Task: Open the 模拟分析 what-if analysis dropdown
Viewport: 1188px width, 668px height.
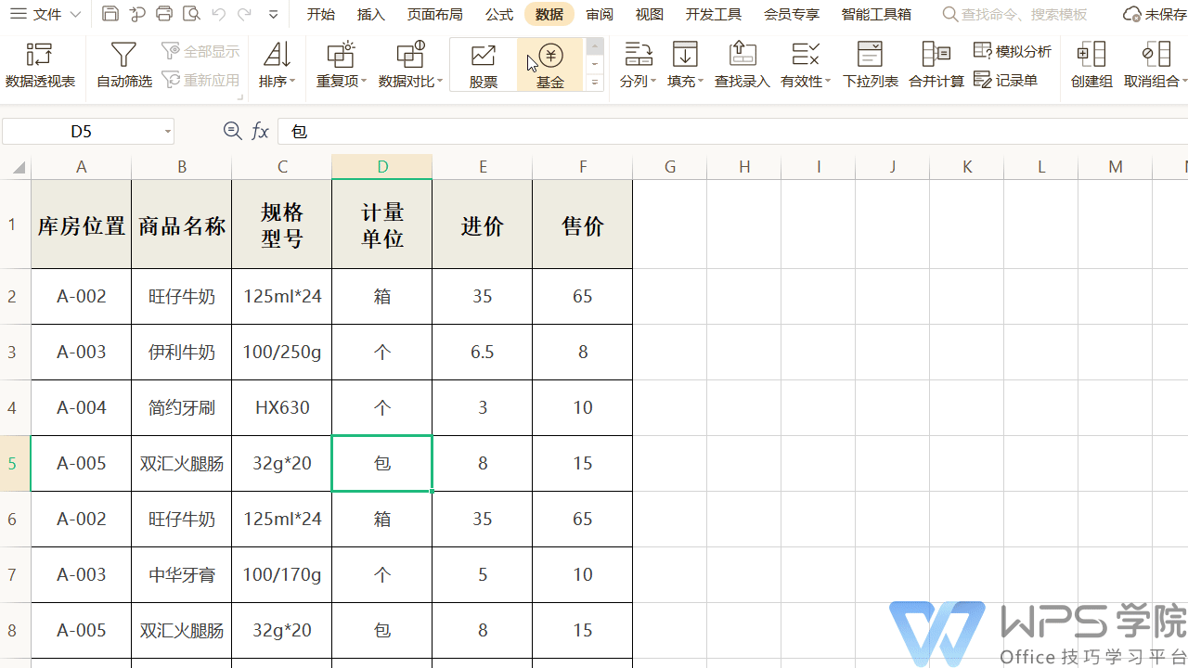Action: (x=1013, y=51)
